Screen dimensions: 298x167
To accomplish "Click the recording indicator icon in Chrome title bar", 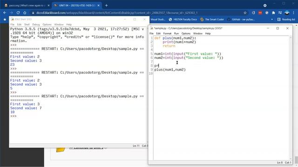I will pos(265,6).
